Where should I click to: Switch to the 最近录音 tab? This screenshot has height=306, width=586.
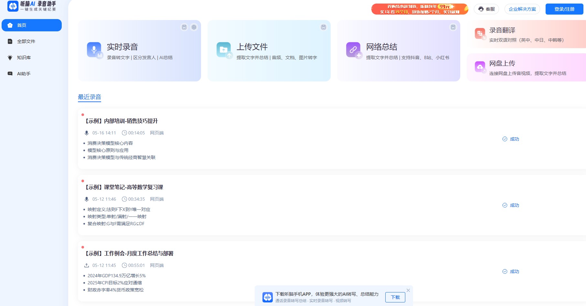pos(90,97)
